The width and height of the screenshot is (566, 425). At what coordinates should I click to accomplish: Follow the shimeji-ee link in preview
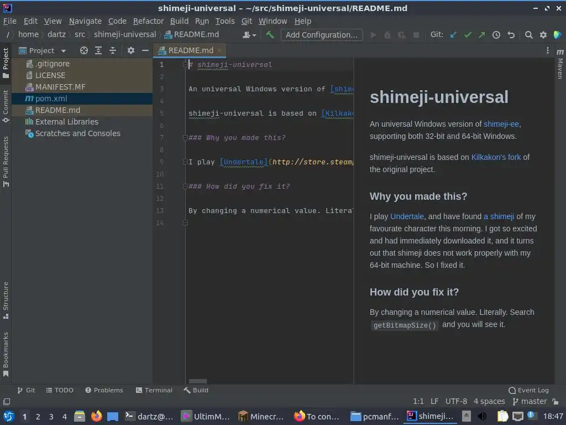pyautogui.click(x=501, y=124)
